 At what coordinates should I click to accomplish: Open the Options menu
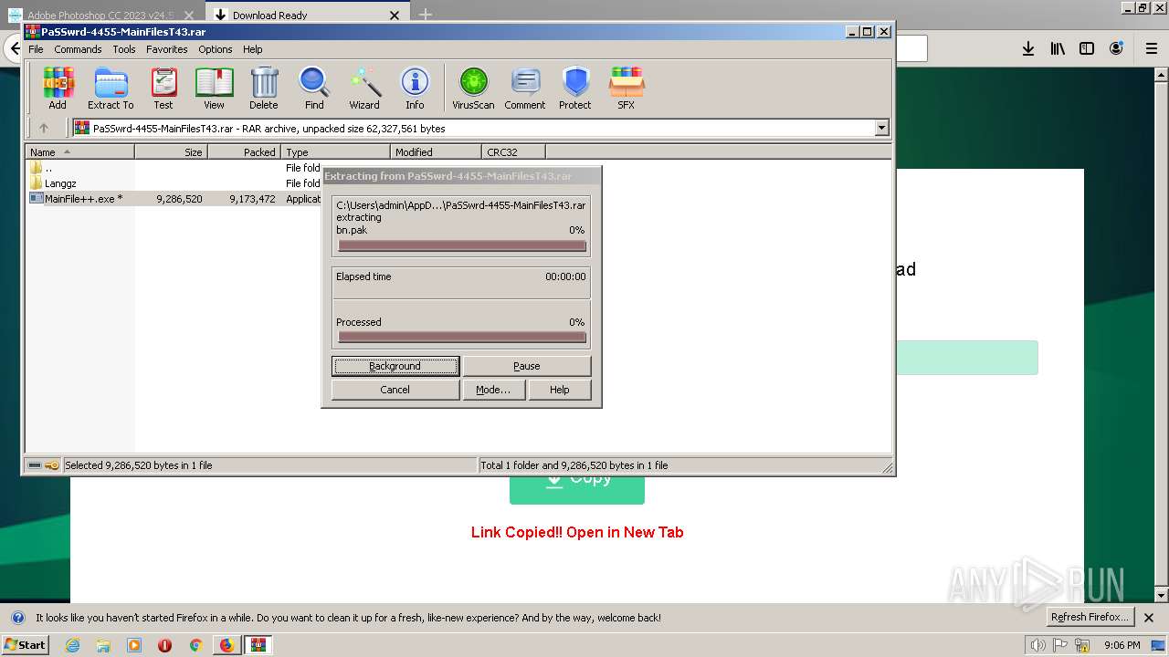(x=216, y=49)
